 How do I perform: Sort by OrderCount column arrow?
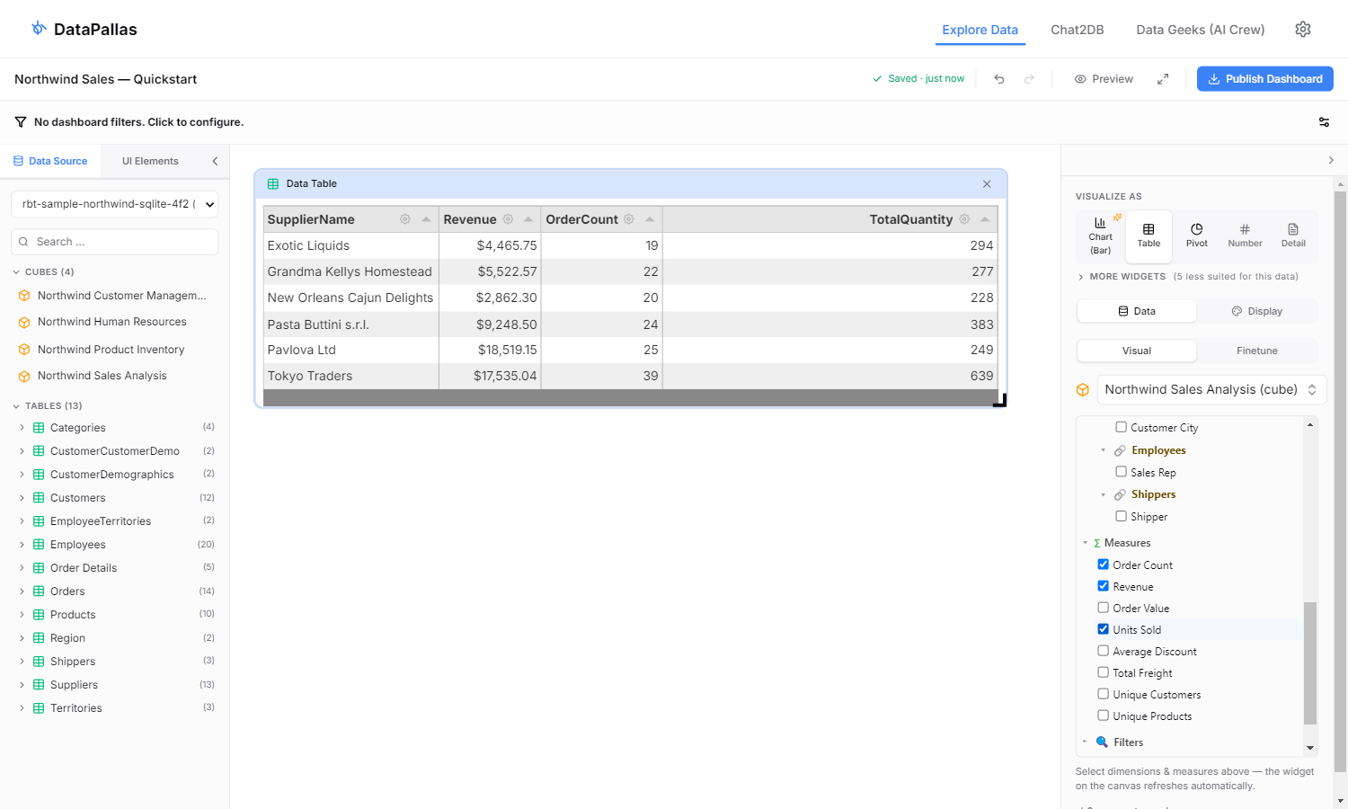(x=650, y=219)
